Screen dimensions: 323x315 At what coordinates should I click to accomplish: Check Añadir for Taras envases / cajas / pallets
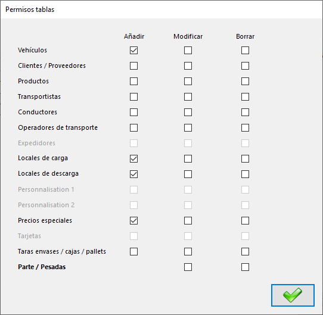point(133,252)
